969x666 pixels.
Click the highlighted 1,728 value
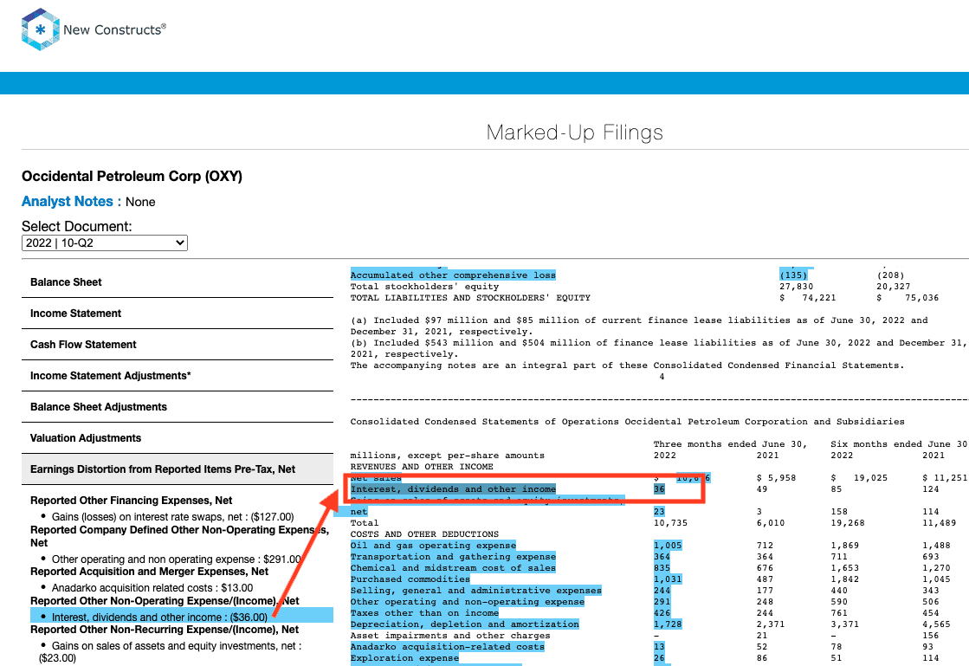pos(668,624)
